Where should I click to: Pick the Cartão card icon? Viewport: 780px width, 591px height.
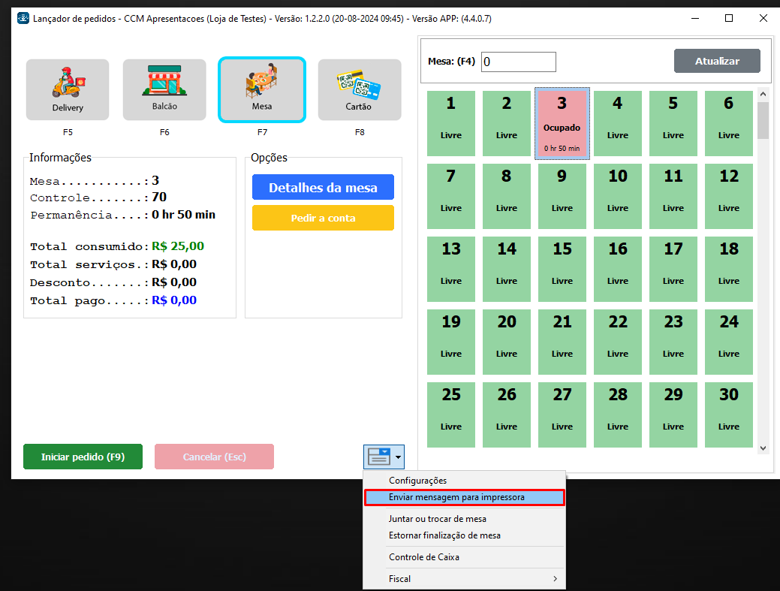point(359,81)
